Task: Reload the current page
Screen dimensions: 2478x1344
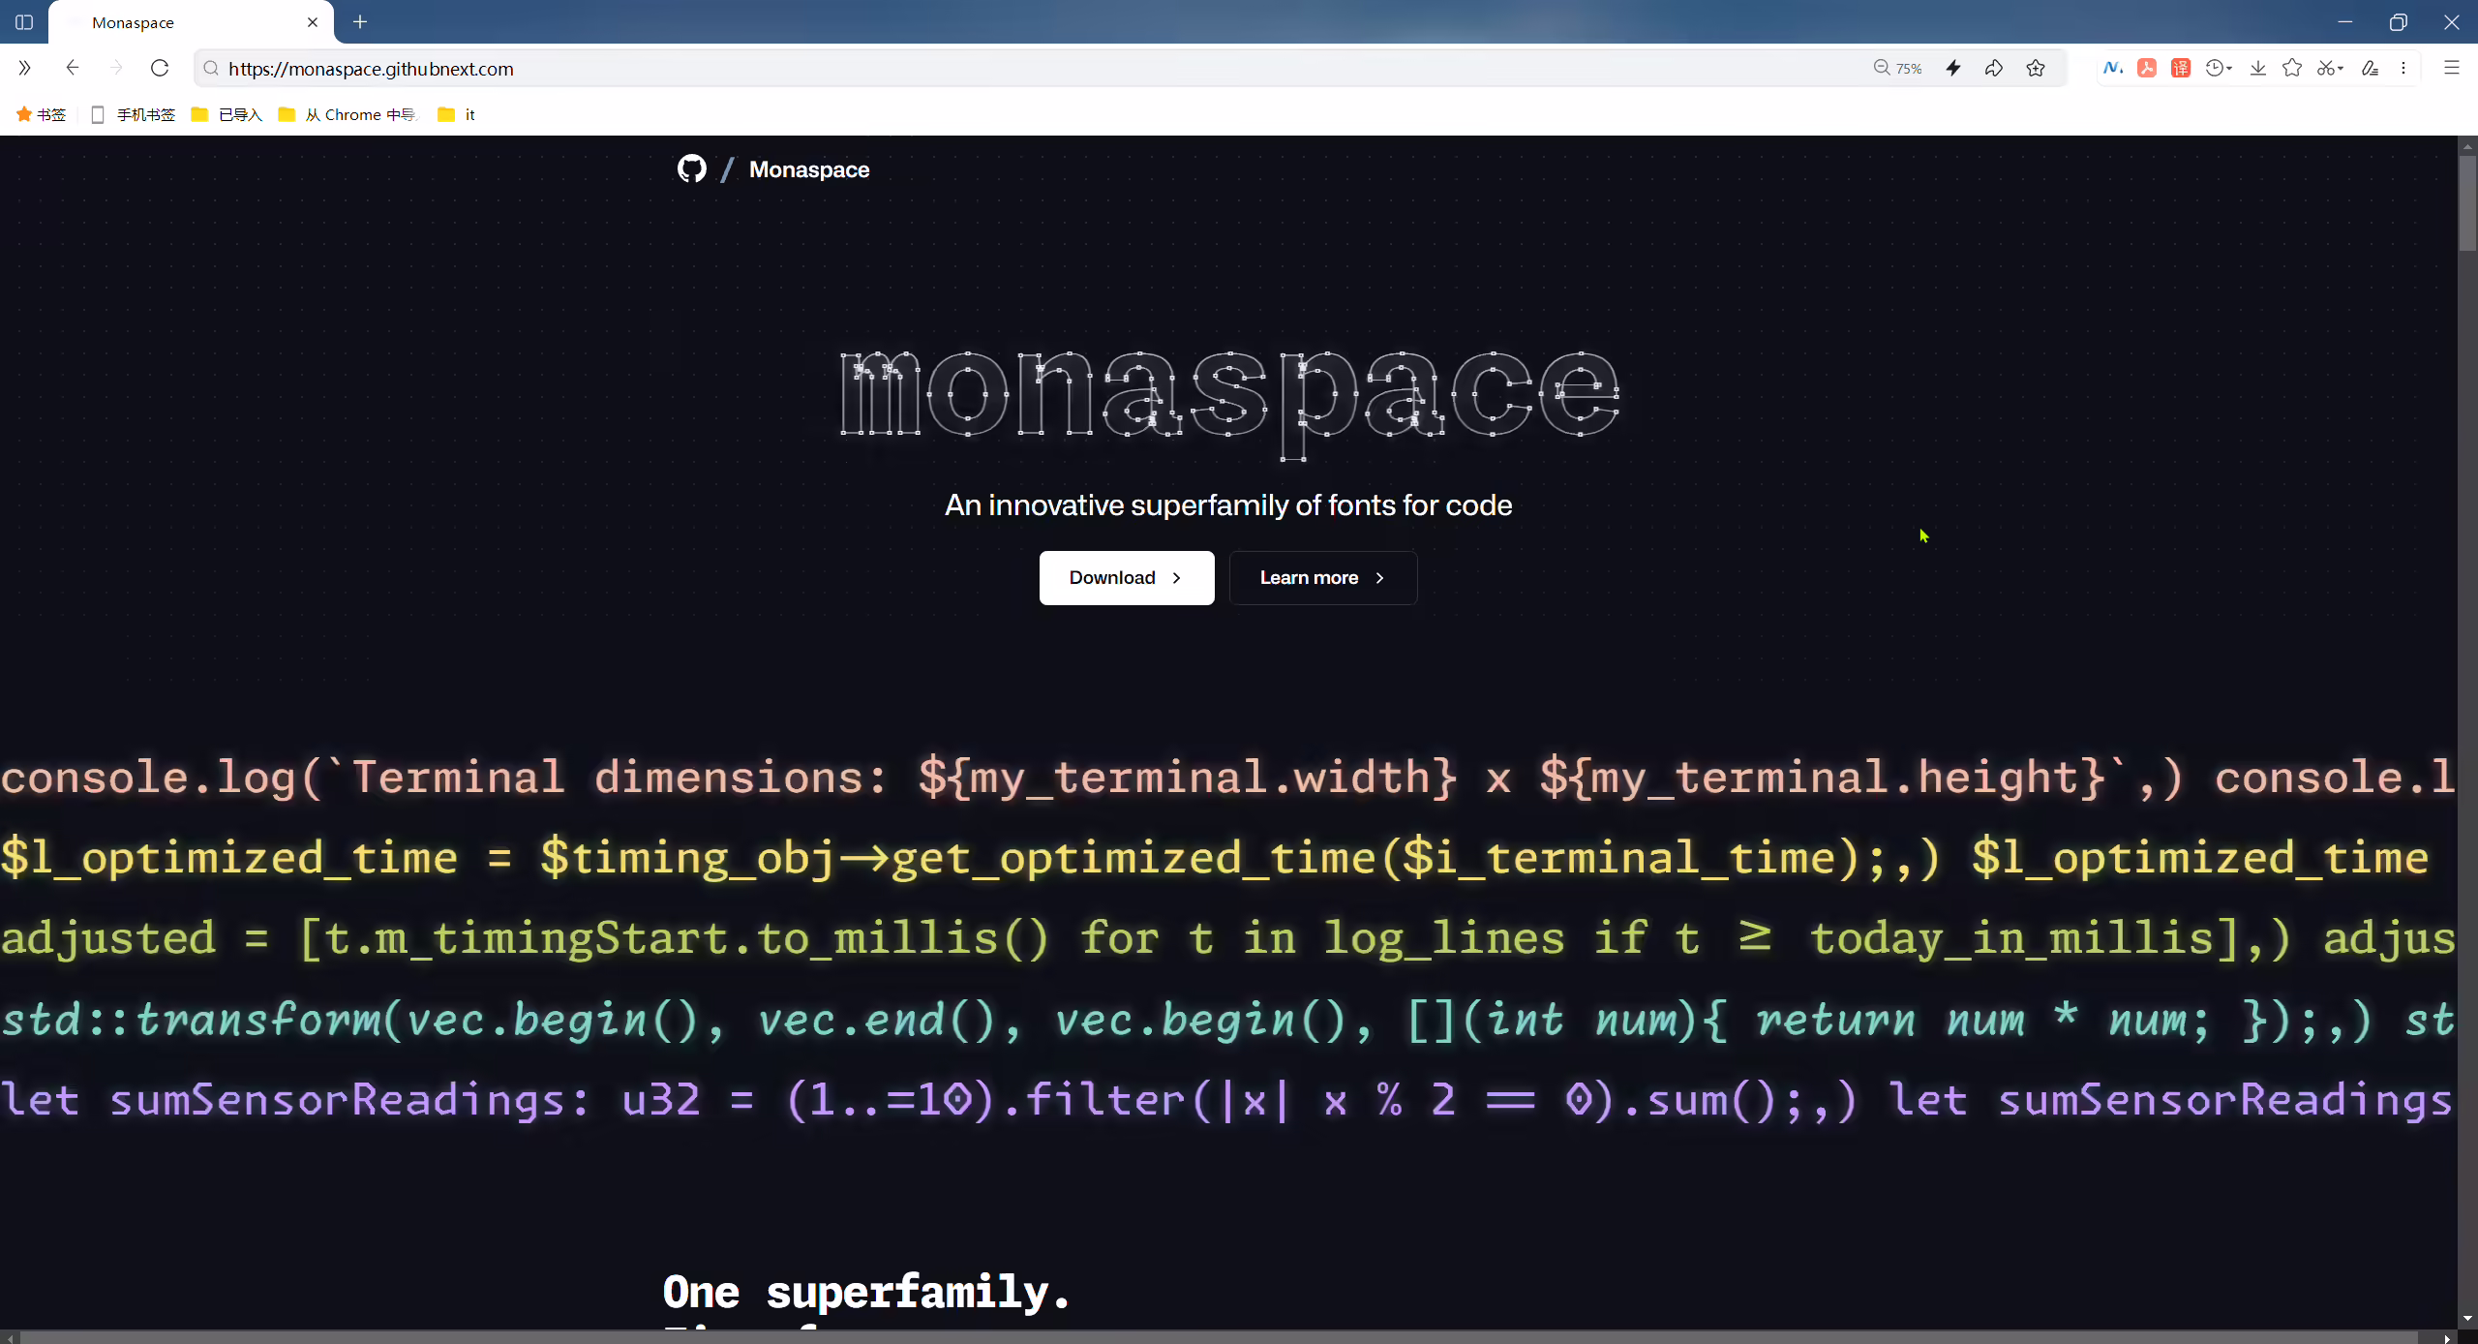Action: (x=160, y=68)
